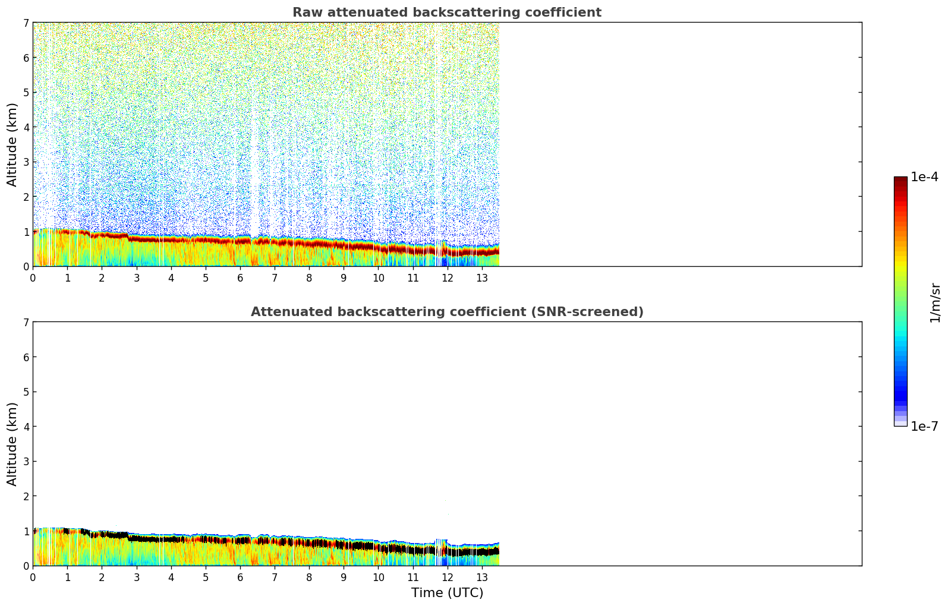
Task: Click the top plot's 'Altitude (km)' label
Action: (x=12, y=144)
